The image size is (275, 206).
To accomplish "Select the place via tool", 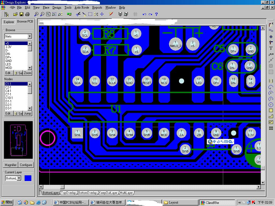I will pos(271,42).
